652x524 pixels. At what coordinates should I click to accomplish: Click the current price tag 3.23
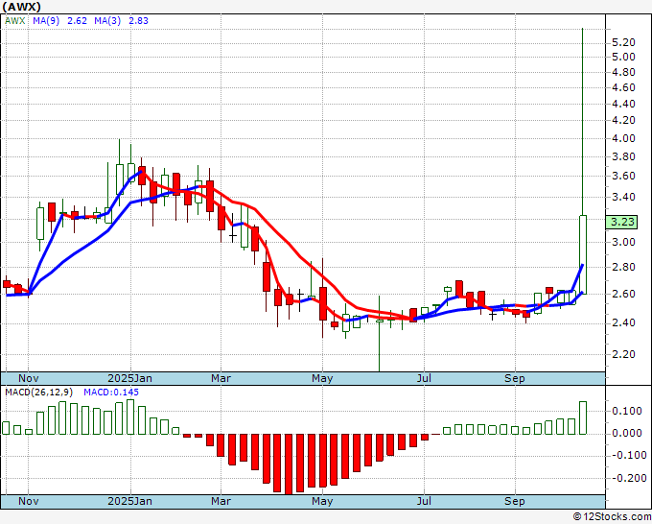tap(621, 222)
